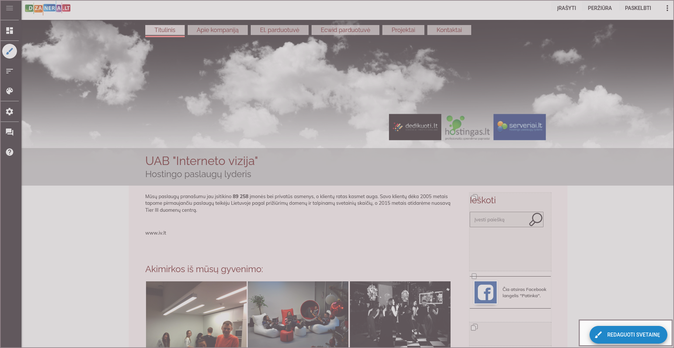Select the brush edit tool in sidebar
Viewport: 674px width, 348px height.
[10, 51]
